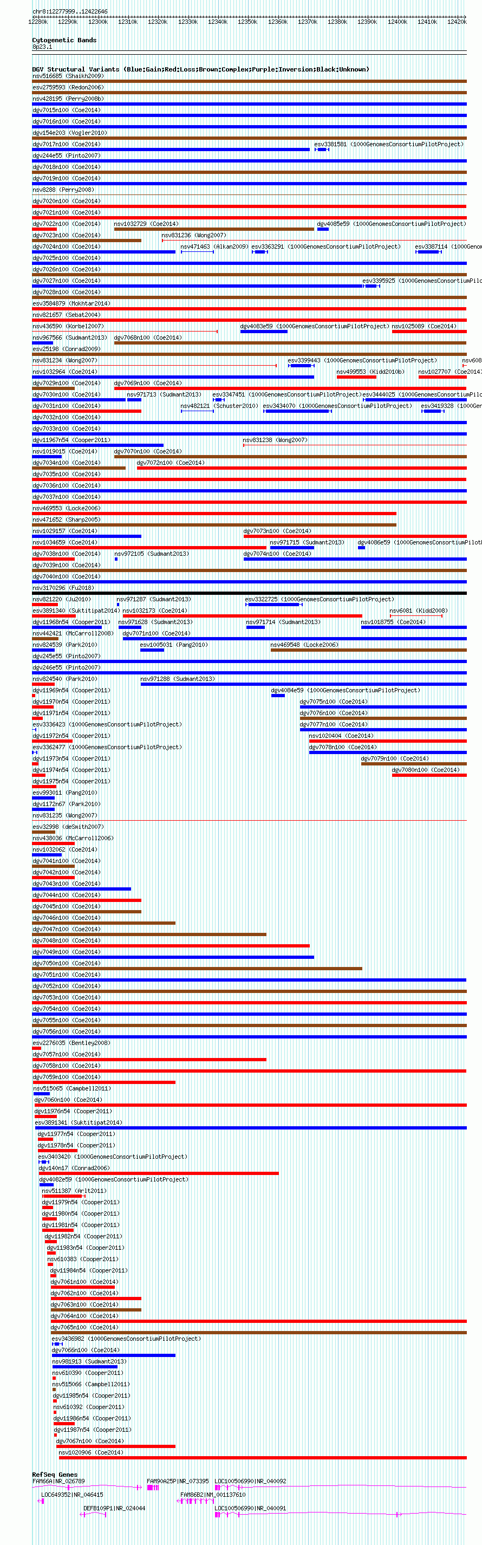This screenshot has width=482, height=1545.
Task: Click esv3891340 (Suktitipat2014) label
Action: point(76,611)
